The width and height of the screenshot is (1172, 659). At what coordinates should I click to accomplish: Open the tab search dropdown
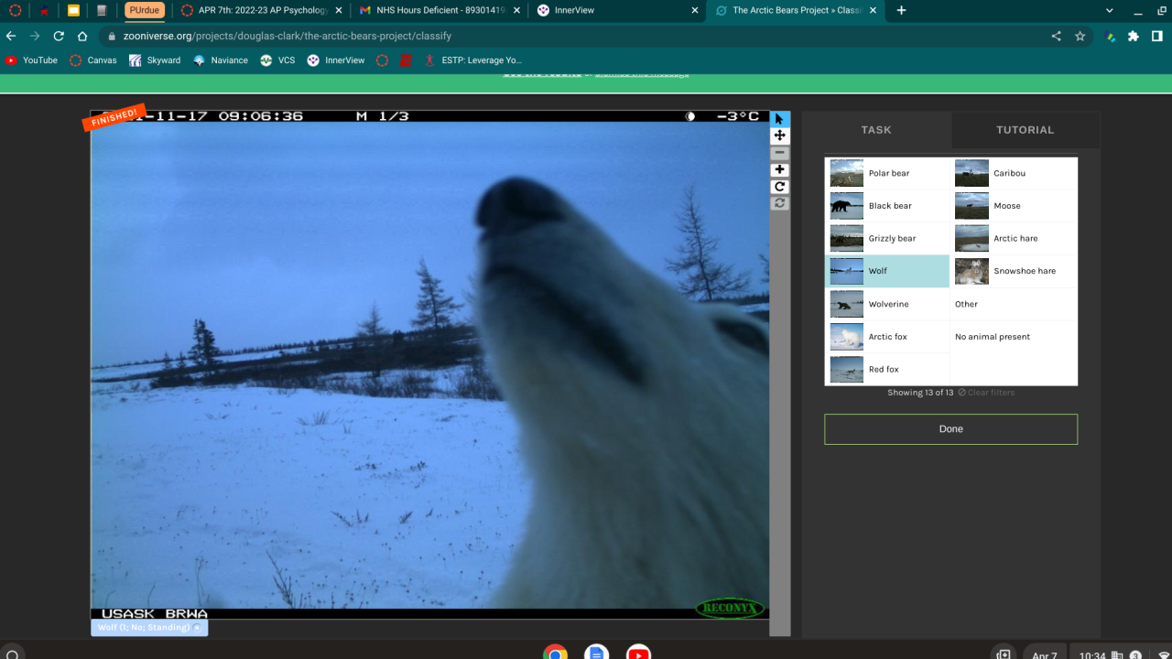[1110, 11]
